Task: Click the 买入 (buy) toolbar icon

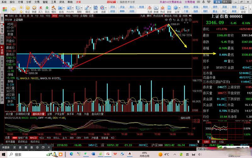Action: click(x=40, y=9)
